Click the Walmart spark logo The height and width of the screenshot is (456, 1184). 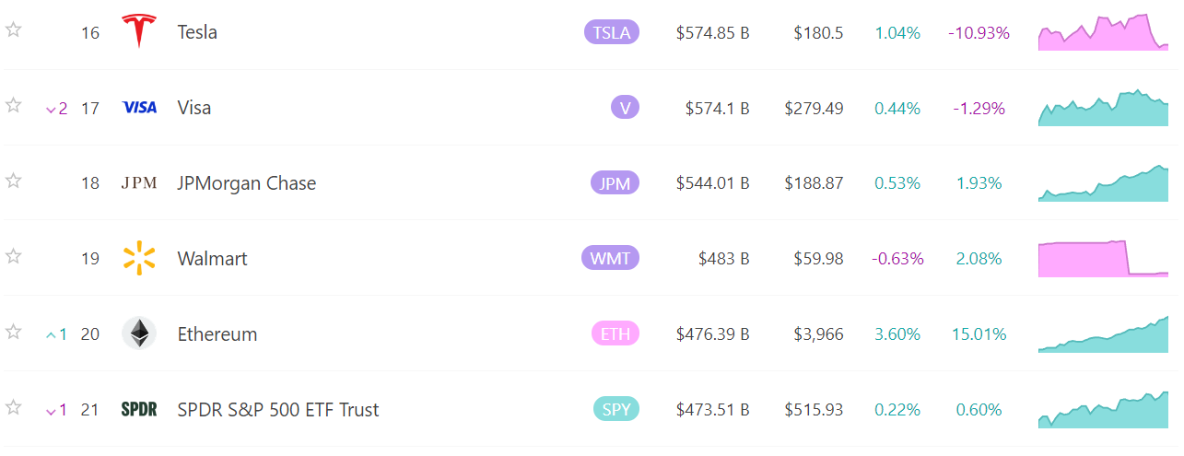(139, 258)
